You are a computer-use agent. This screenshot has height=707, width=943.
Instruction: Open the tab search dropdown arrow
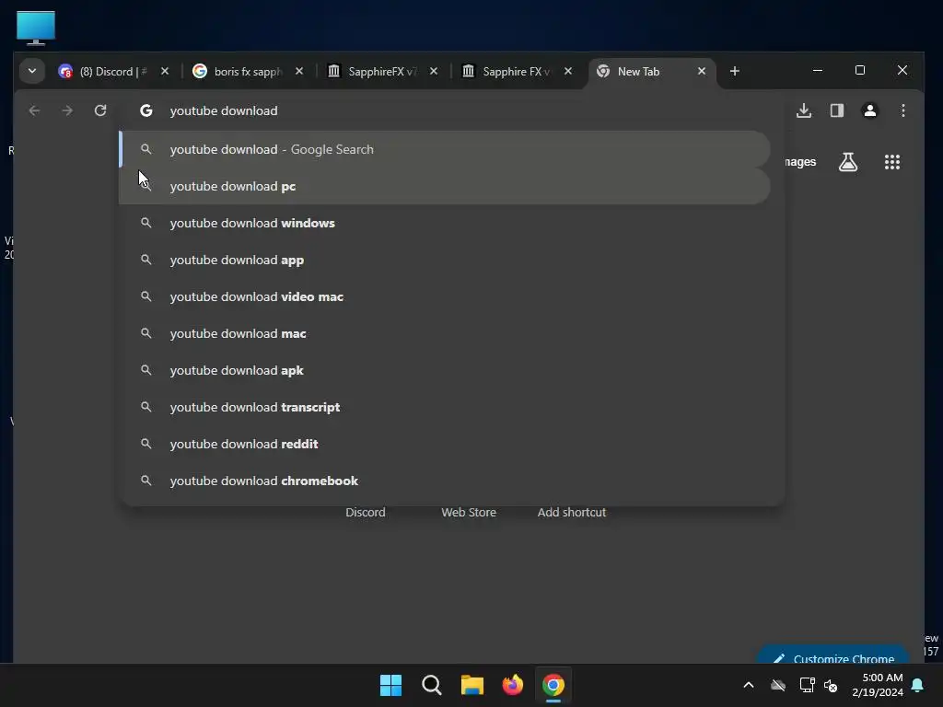click(x=32, y=71)
